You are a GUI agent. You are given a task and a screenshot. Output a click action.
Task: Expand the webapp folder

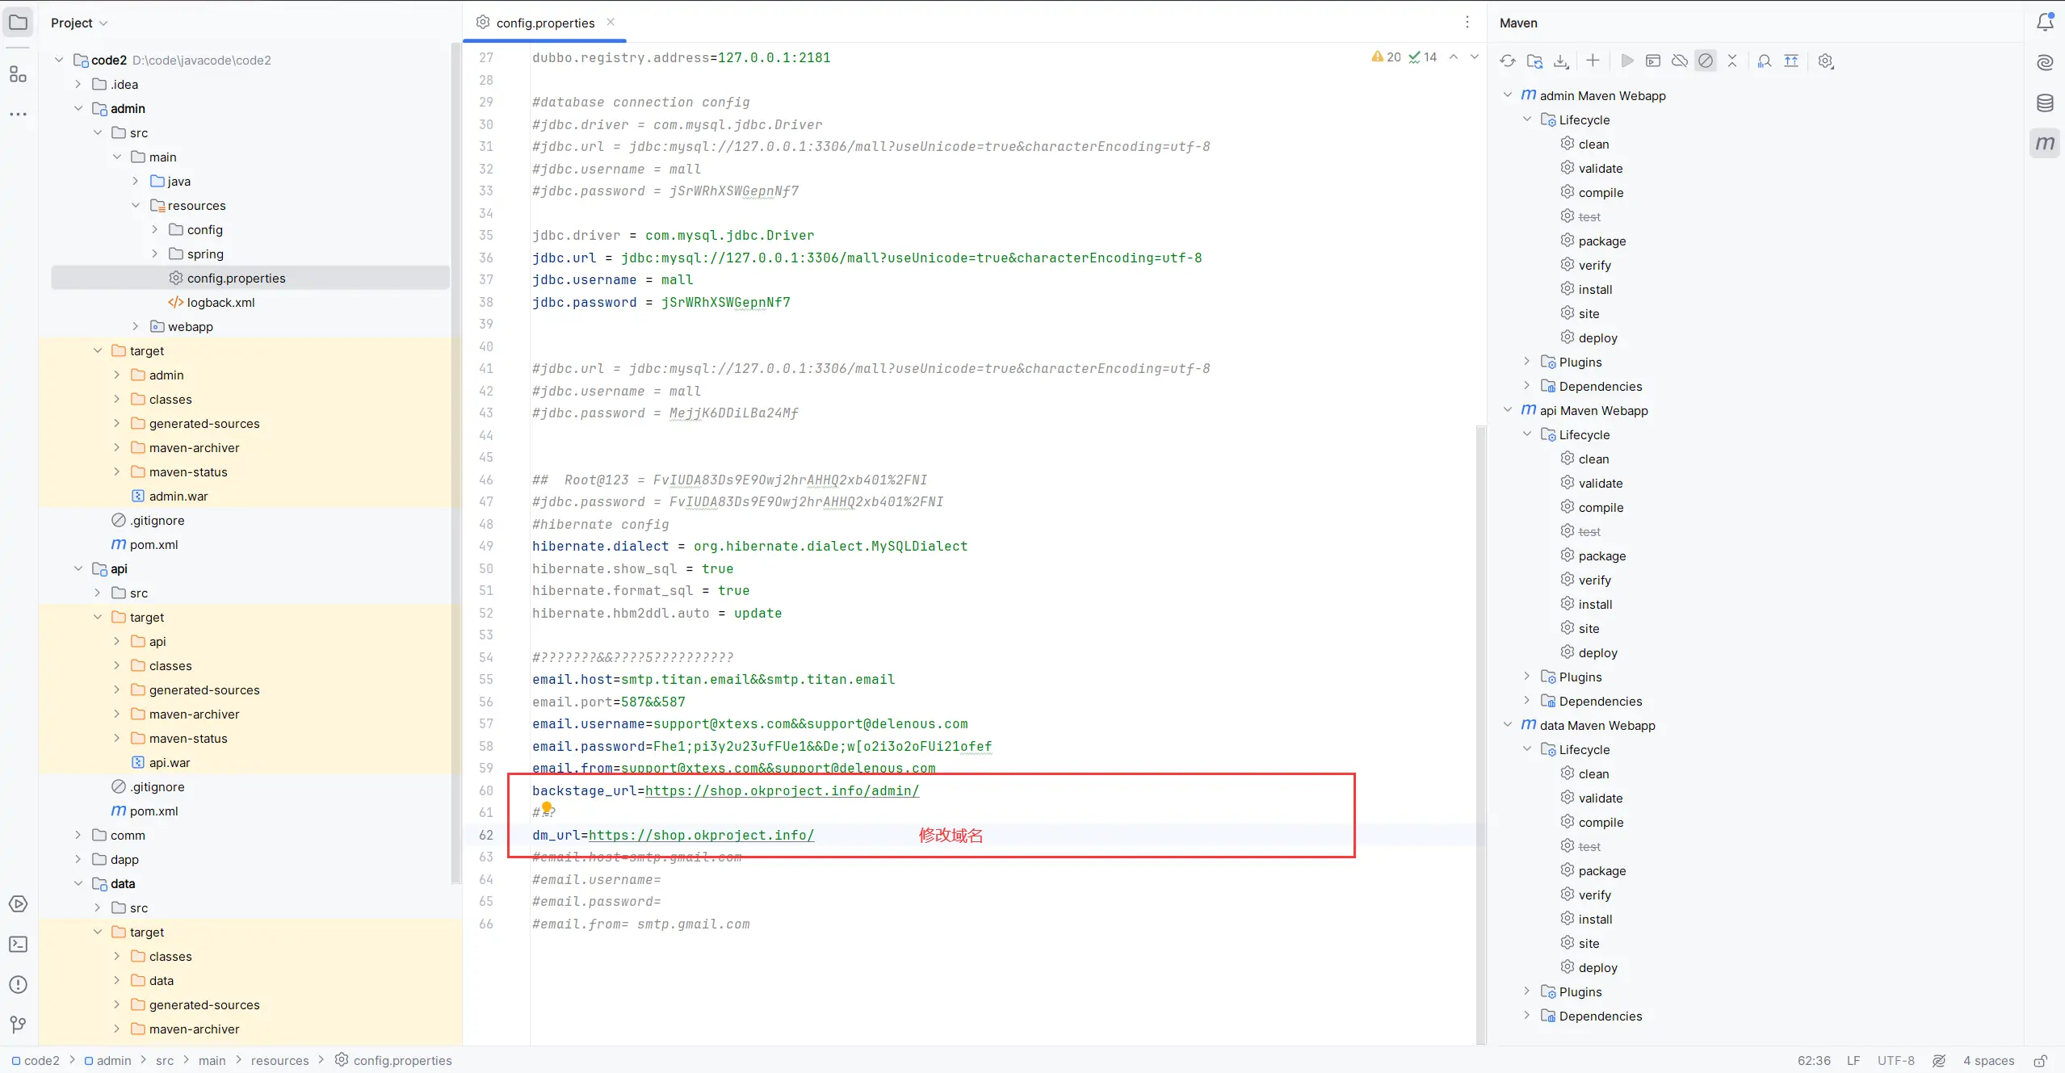136,326
